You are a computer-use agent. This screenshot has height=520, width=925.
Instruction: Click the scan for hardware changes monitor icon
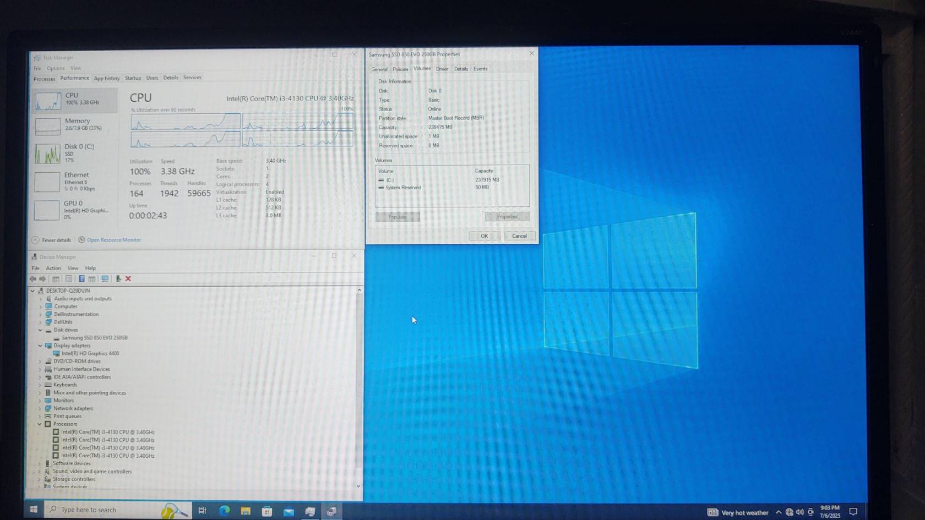pyautogui.click(x=105, y=279)
